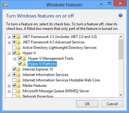
Task: Expand the Internet Information Services node
Action: [x=9, y=75]
